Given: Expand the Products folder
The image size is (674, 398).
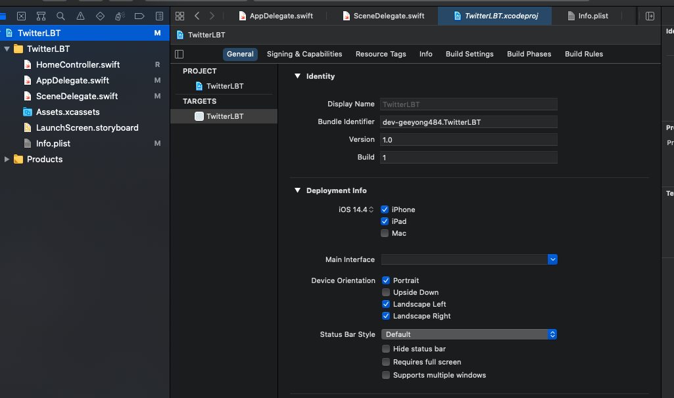Looking at the screenshot, I should pos(7,160).
